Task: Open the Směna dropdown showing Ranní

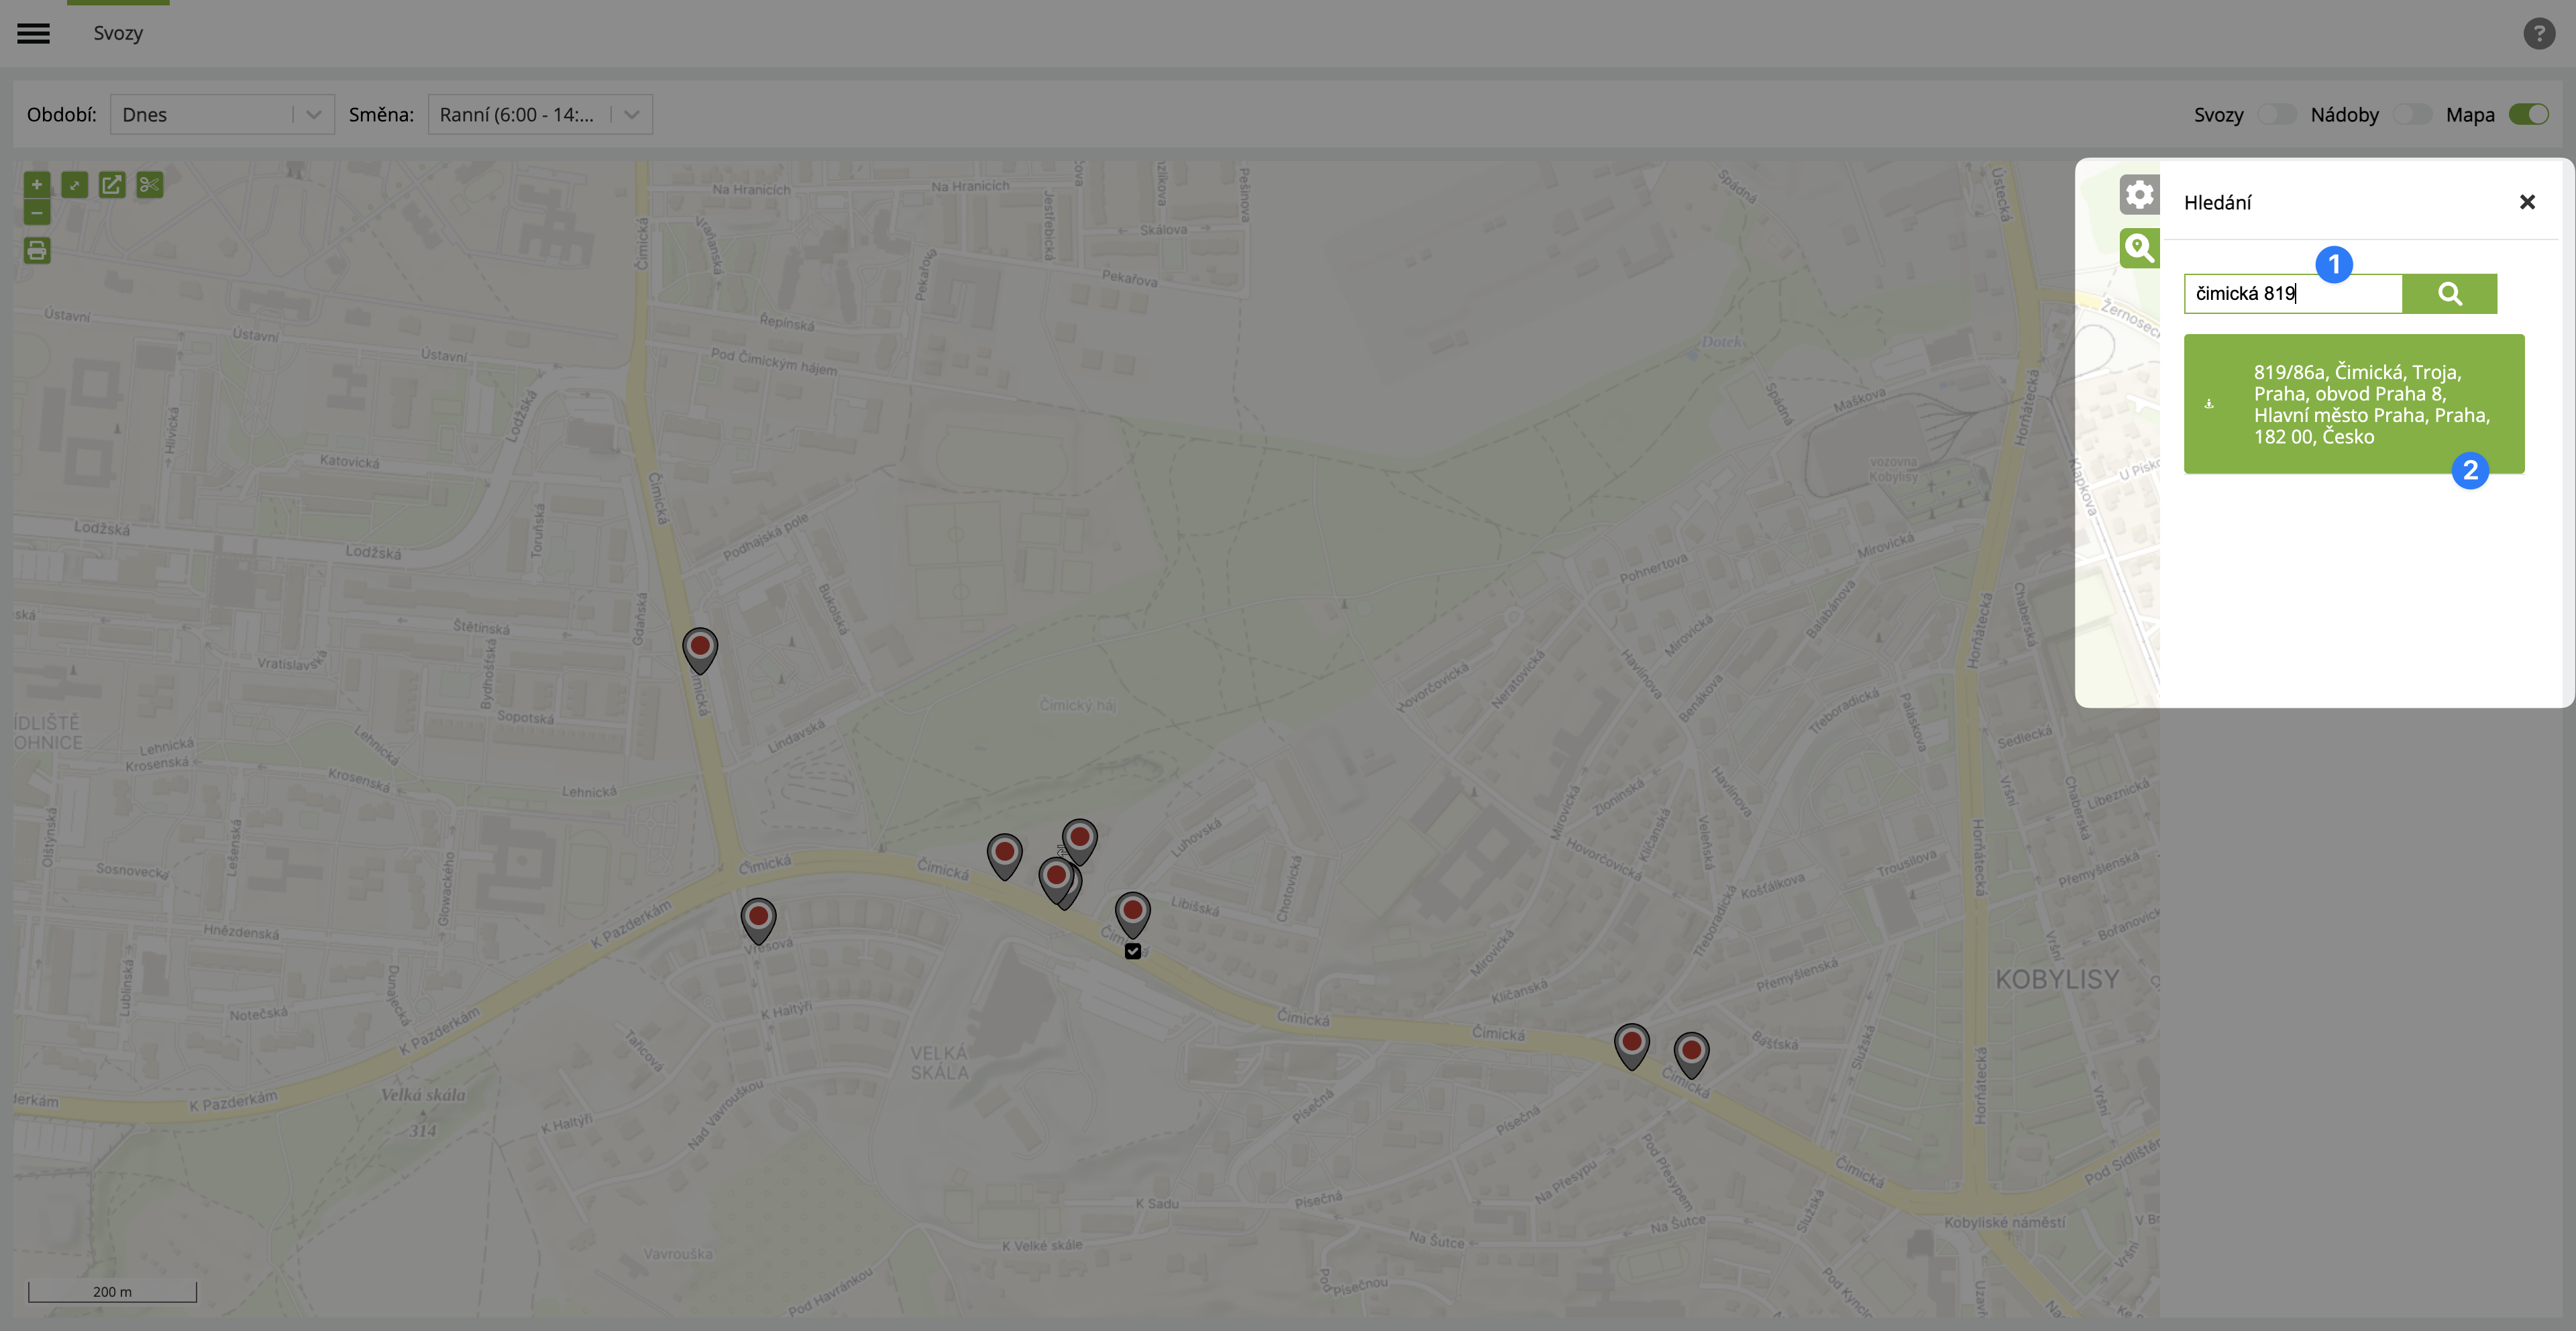Action: [x=539, y=114]
